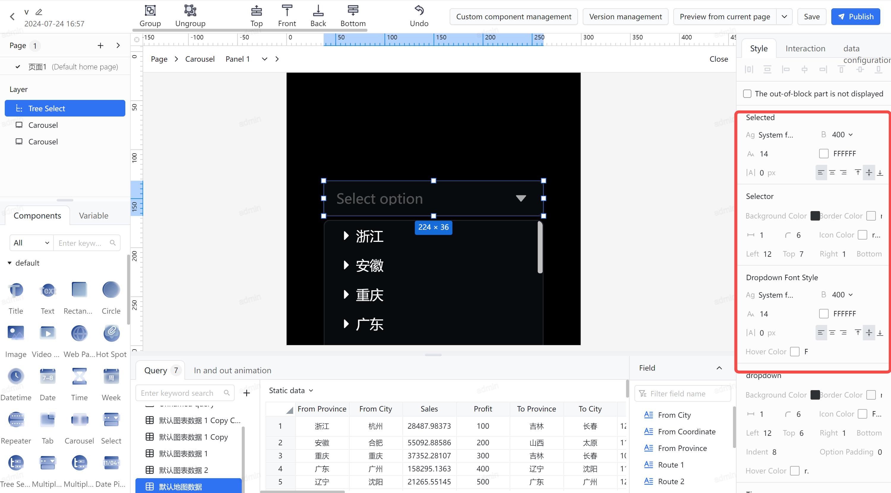891x493 pixels.
Task: Select the Week component icon
Action: click(111, 376)
